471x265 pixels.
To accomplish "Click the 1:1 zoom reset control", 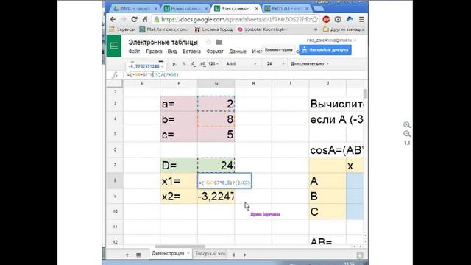I will (407, 143).
